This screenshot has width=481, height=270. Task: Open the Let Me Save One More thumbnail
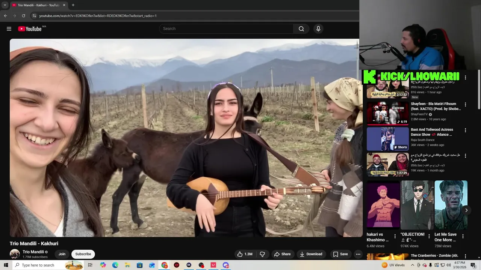click(x=451, y=205)
